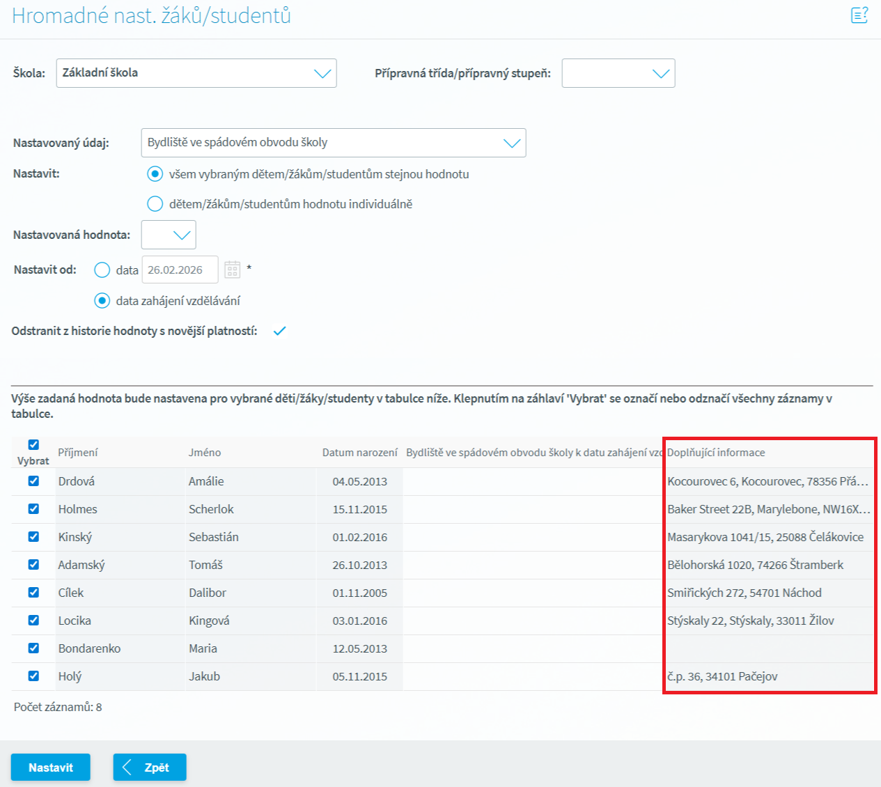Toggle the 'Odstranit z historie' checkmark
881x787 pixels.
tap(279, 331)
